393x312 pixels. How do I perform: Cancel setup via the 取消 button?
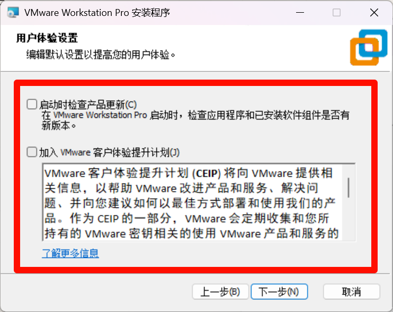tap(351, 292)
